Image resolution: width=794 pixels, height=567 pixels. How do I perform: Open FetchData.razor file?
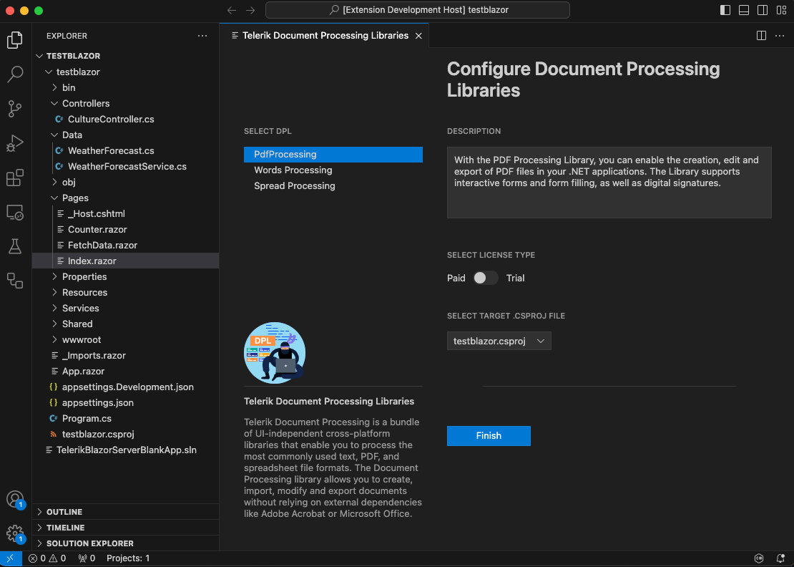(x=126, y=246)
